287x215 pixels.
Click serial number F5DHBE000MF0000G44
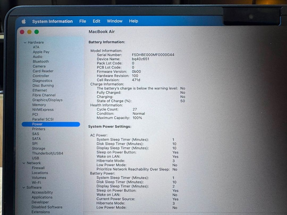153,55
